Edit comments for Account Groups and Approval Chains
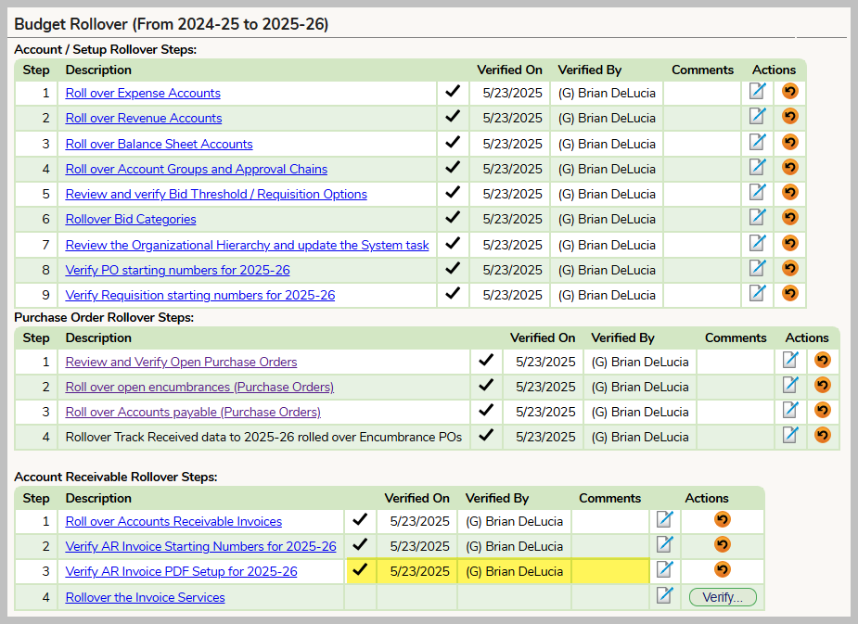The width and height of the screenshot is (858, 624). coord(757,167)
